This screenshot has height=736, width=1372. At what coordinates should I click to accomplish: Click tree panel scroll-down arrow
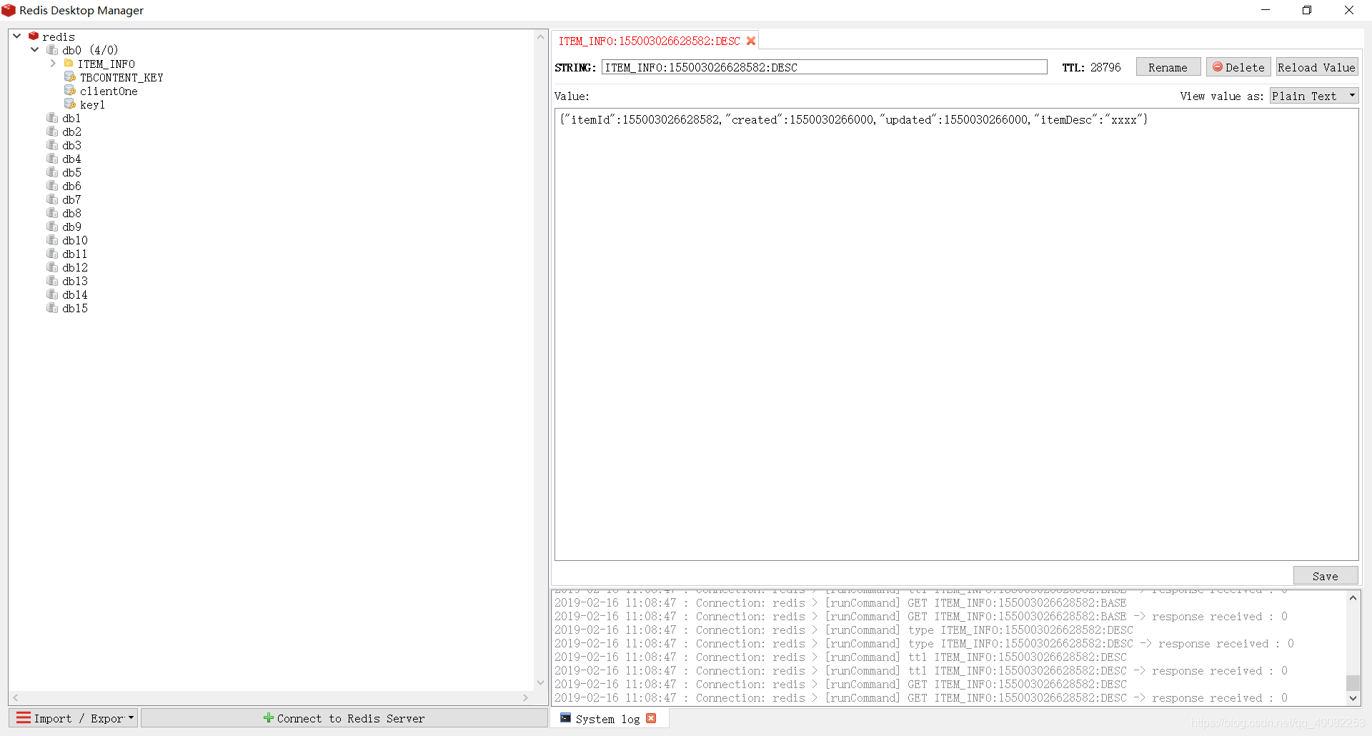541,683
